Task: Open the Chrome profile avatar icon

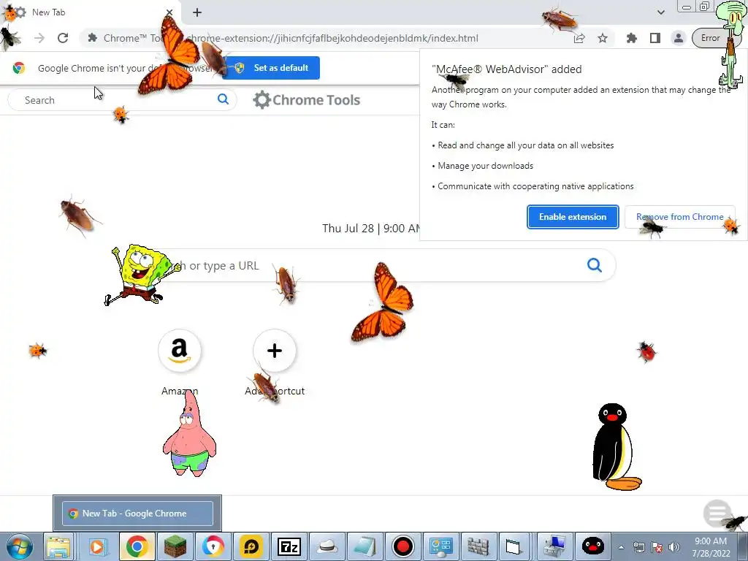Action: [678, 38]
